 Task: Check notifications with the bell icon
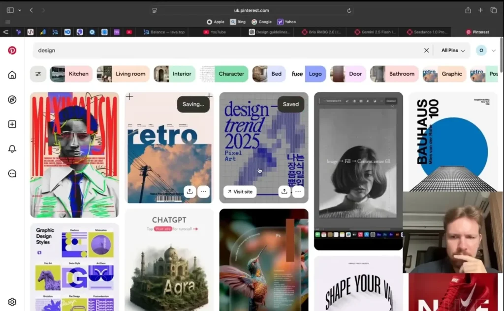(12, 148)
